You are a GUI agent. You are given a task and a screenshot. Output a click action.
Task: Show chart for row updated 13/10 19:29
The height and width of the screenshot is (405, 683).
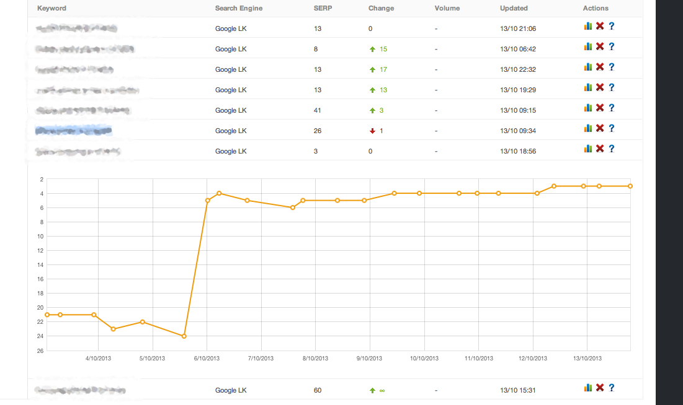pyautogui.click(x=588, y=87)
